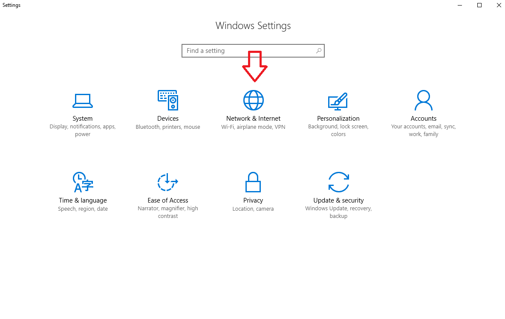This screenshot has height=319, width=505.
Task: Click the Devices label
Action: coord(168,119)
